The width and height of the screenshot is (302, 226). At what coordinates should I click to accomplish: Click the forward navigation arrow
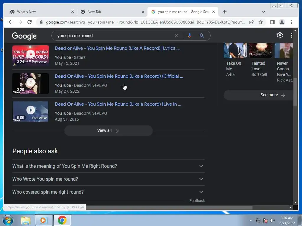click(x=20, y=22)
